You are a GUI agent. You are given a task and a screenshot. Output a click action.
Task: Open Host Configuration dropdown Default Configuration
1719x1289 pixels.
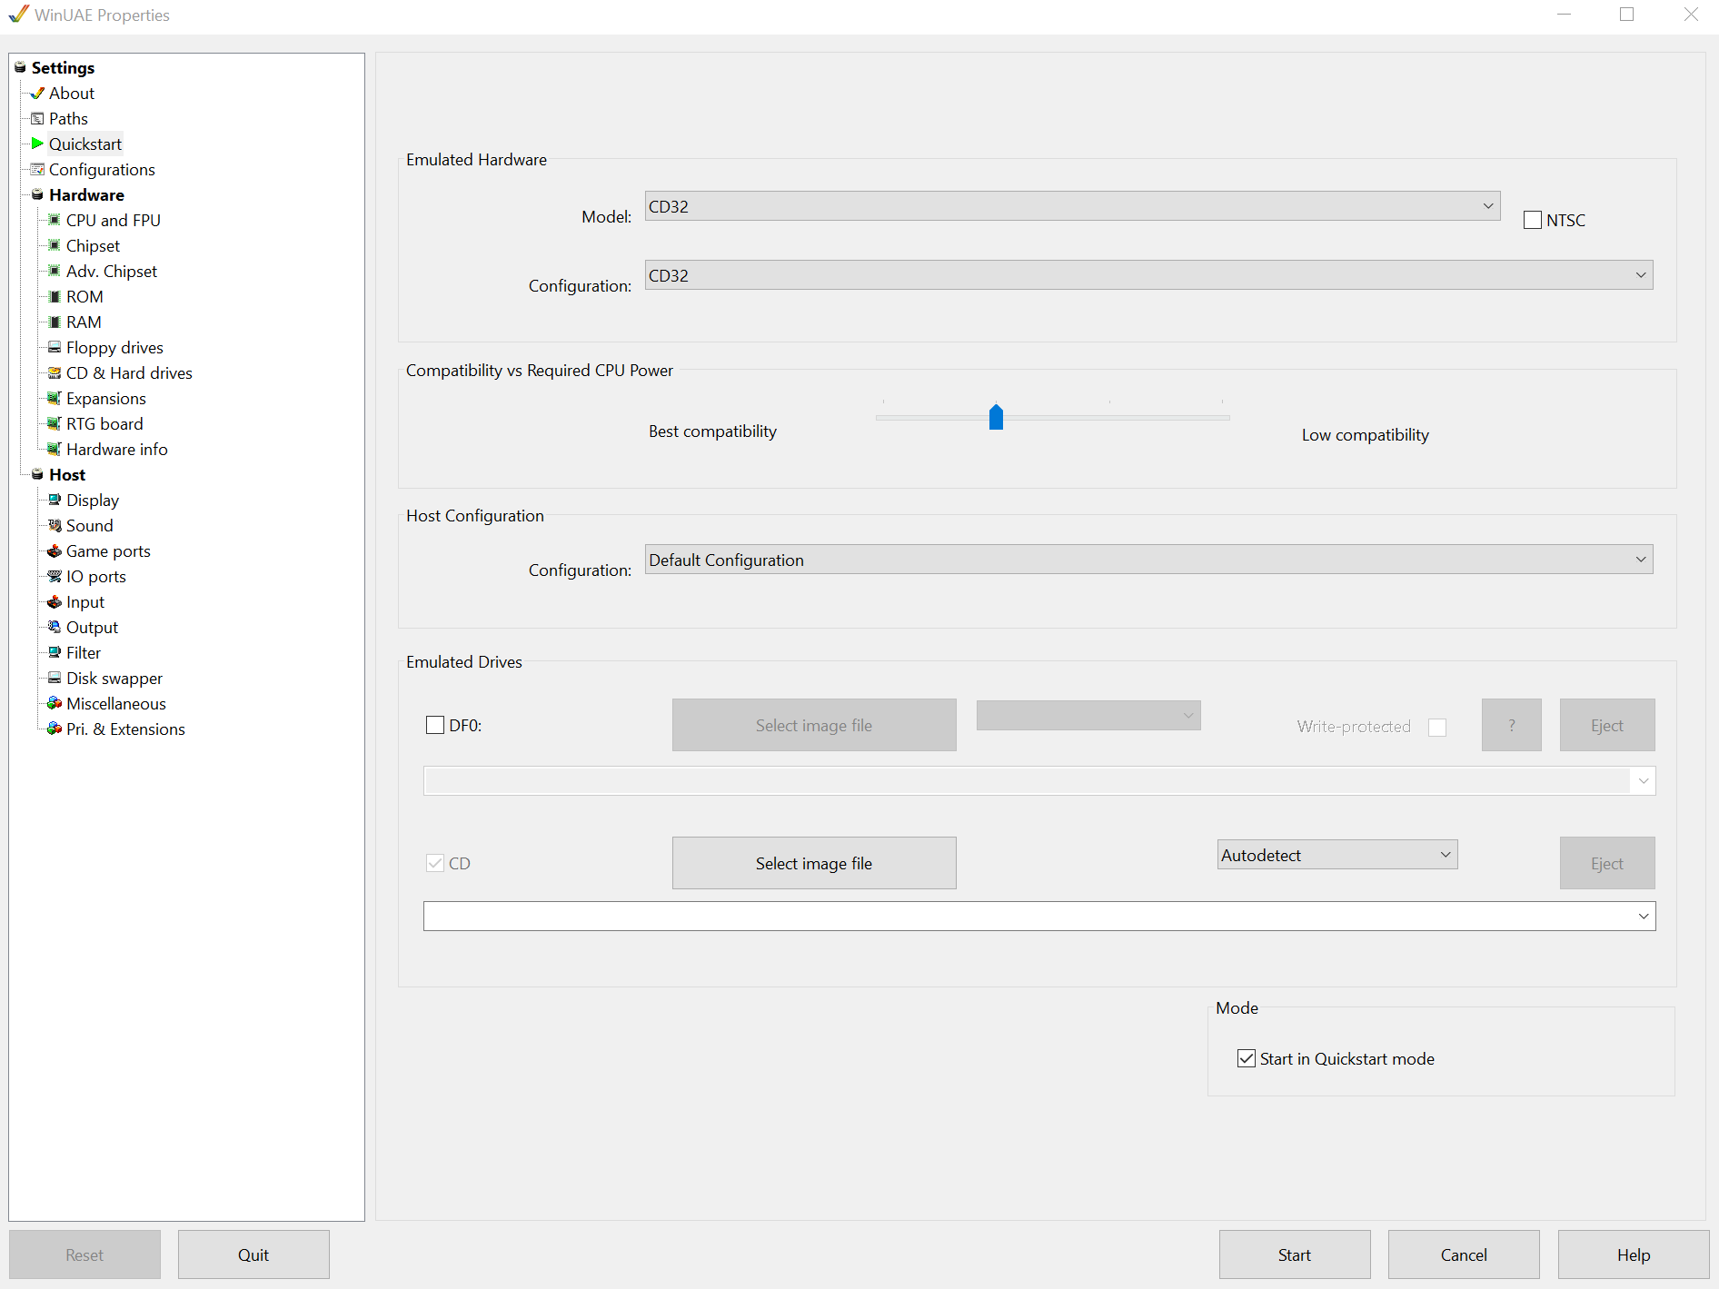point(1148,560)
